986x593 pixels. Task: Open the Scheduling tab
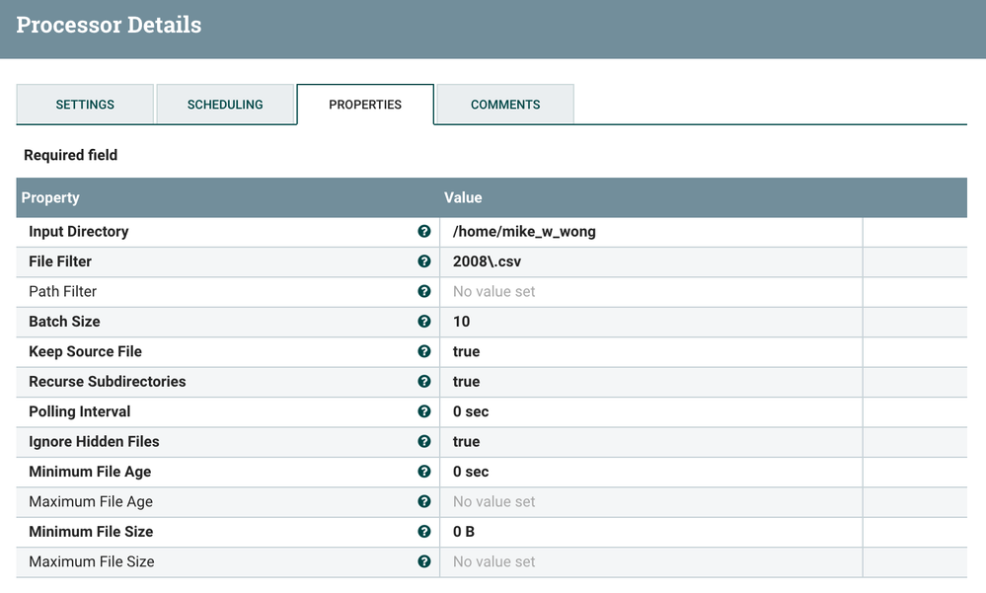(x=225, y=105)
